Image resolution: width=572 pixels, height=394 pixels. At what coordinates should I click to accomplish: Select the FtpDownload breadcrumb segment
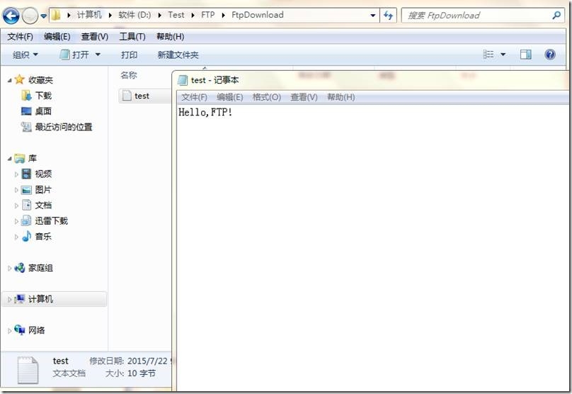tap(258, 15)
